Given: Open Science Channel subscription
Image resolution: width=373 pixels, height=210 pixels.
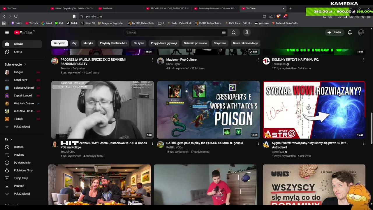Looking at the screenshot, I should pos(22,88).
